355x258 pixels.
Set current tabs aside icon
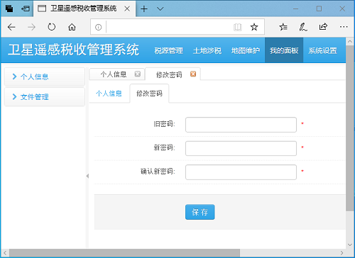click(x=25, y=9)
